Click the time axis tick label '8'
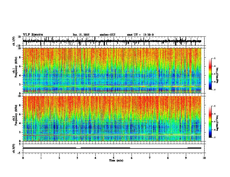This screenshot has height=177, width=230. 168,158
